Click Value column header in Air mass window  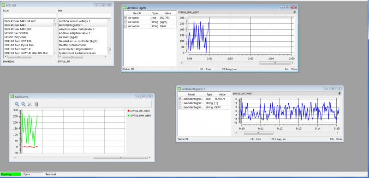[x=167, y=13]
